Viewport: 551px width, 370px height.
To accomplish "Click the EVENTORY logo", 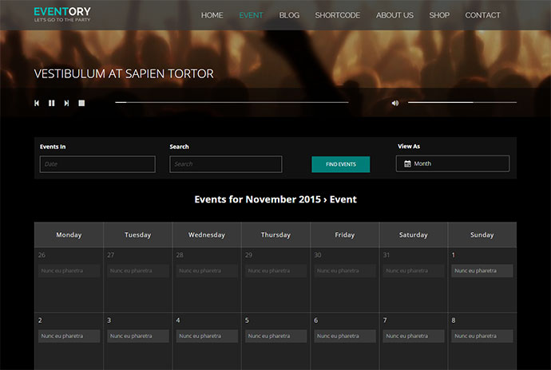I will (62, 14).
